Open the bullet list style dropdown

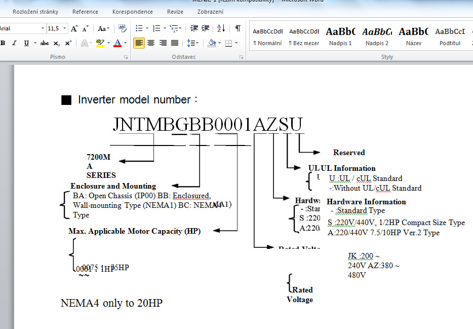coord(147,29)
